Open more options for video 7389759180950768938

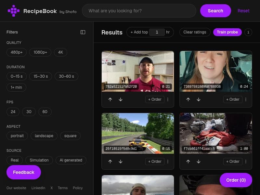pyautogui.click(x=246, y=99)
